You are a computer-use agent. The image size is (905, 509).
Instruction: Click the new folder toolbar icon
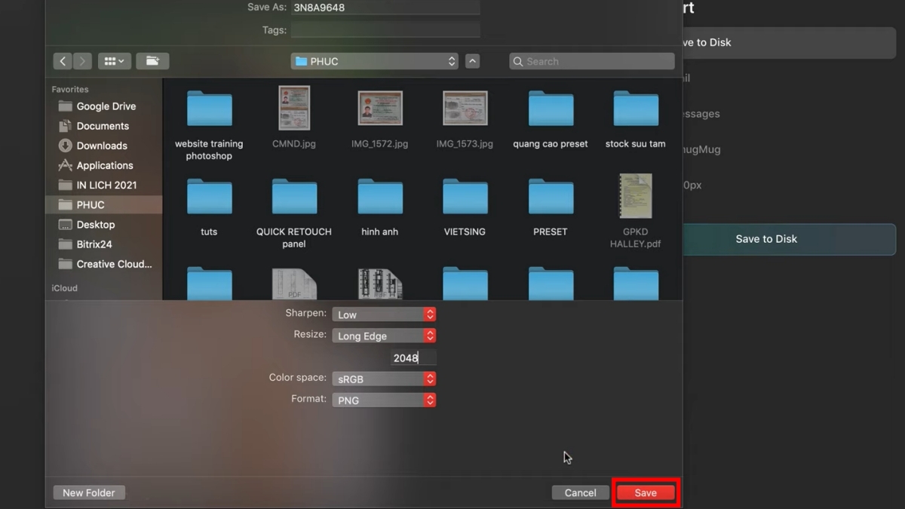[x=152, y=61]
